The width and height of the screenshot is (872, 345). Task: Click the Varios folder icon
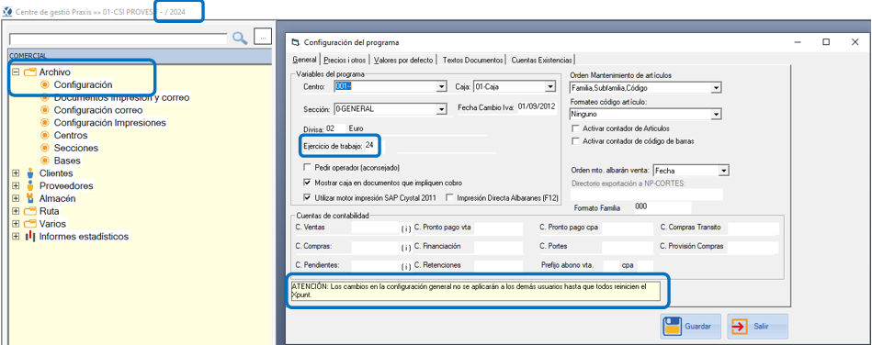pyautogui.click(x=30, y=224)
